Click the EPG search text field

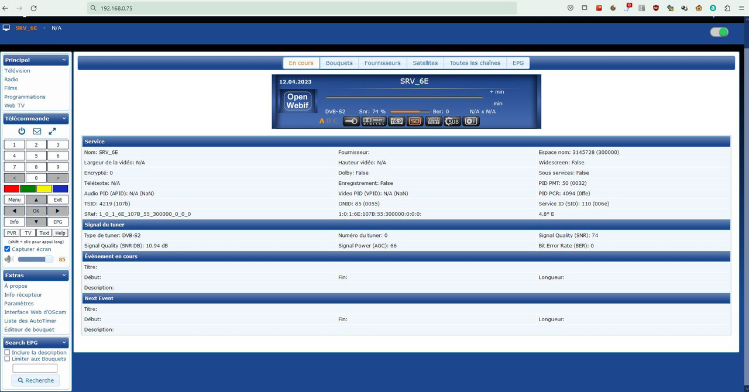[35, 368]
